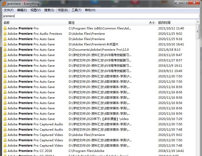Sort results by the 修改时间 column header
The image size is (202, 156).
coord(176,23)
